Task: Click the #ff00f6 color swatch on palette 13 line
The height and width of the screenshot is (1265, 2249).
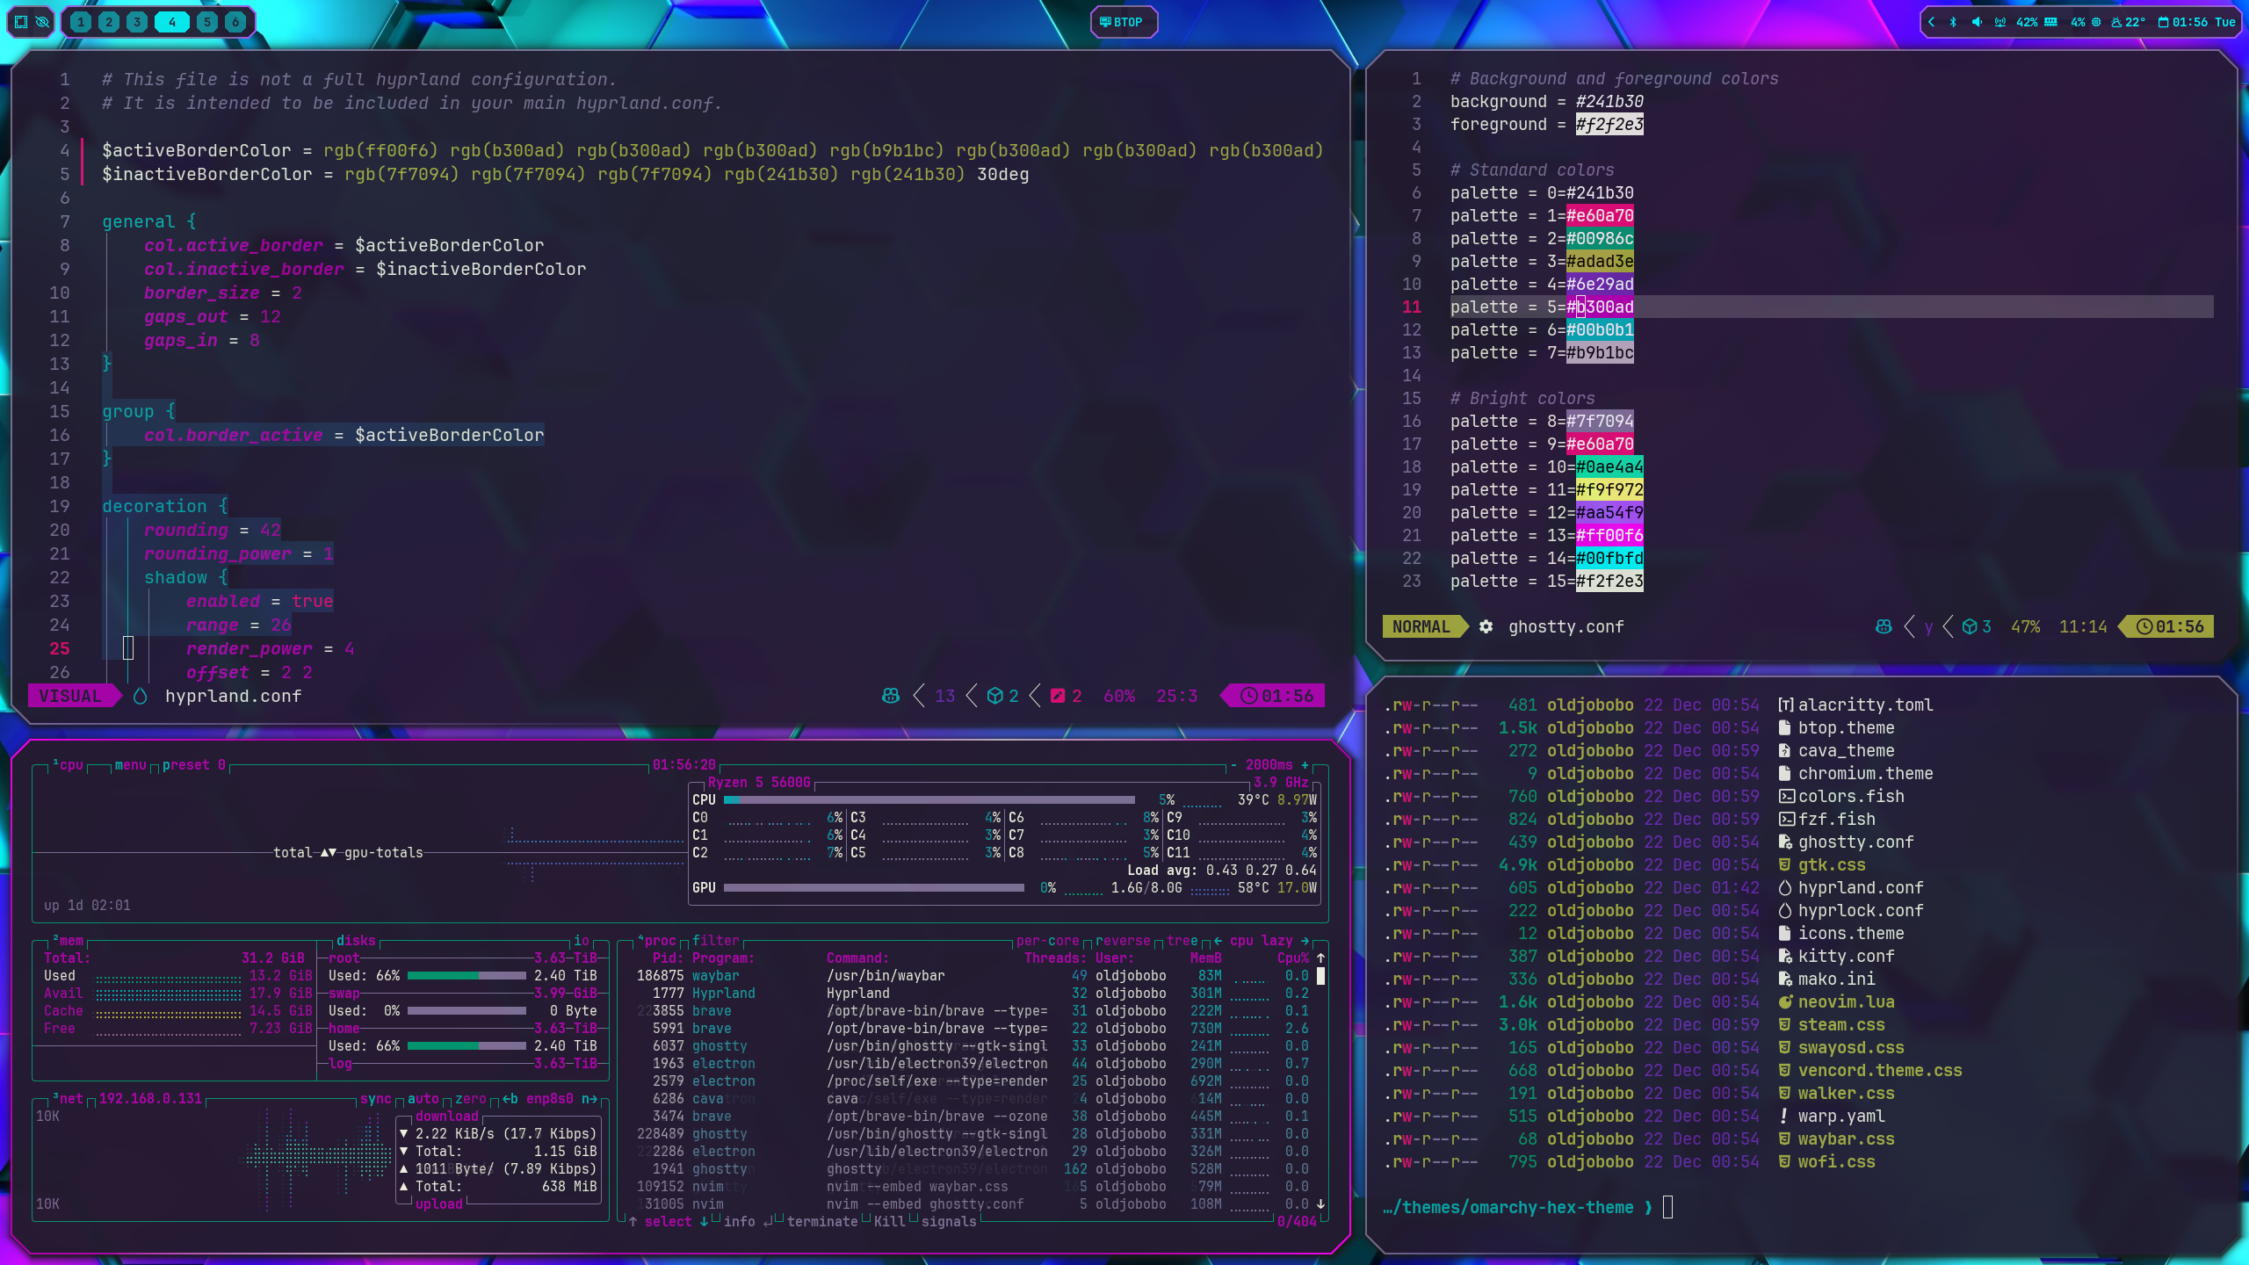Action: [1609, 536]
